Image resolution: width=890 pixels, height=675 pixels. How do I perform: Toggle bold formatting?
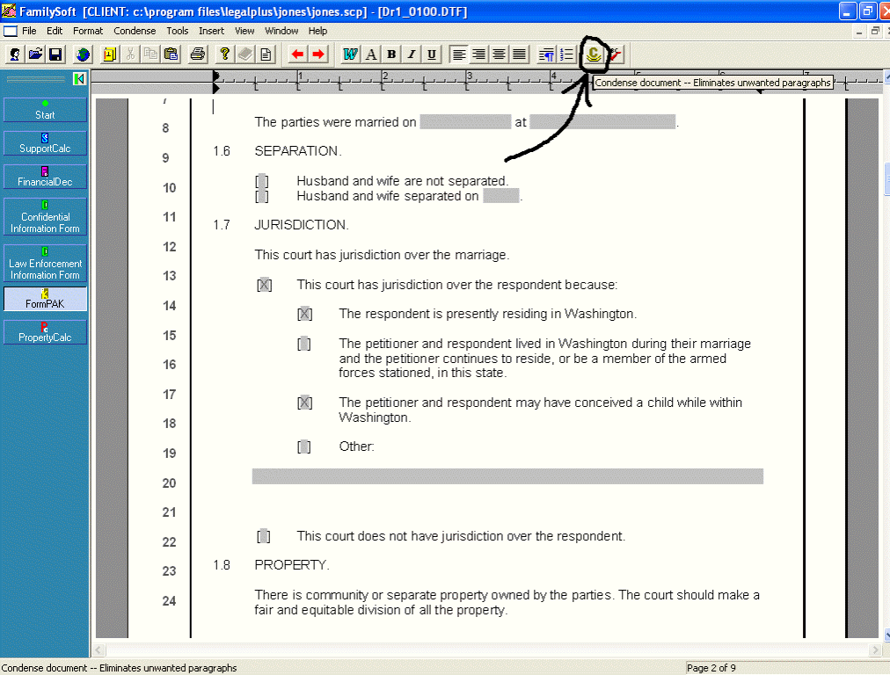[x=390, y=54]
